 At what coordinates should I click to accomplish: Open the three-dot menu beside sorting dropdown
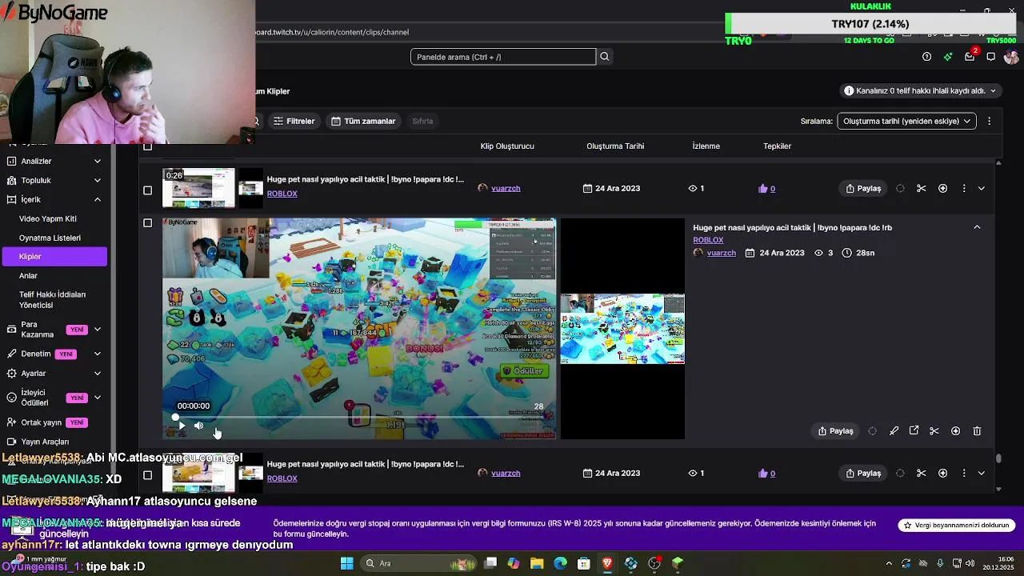click(989, 121)
